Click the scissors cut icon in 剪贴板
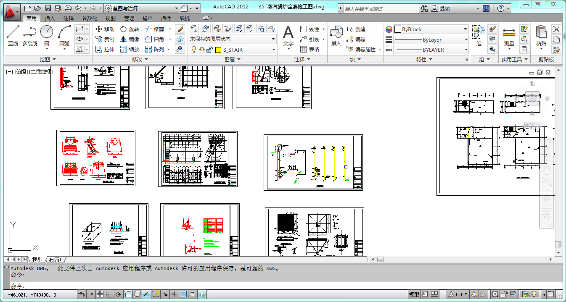This screenshot has width=566, height=302. tap(556, 29)
